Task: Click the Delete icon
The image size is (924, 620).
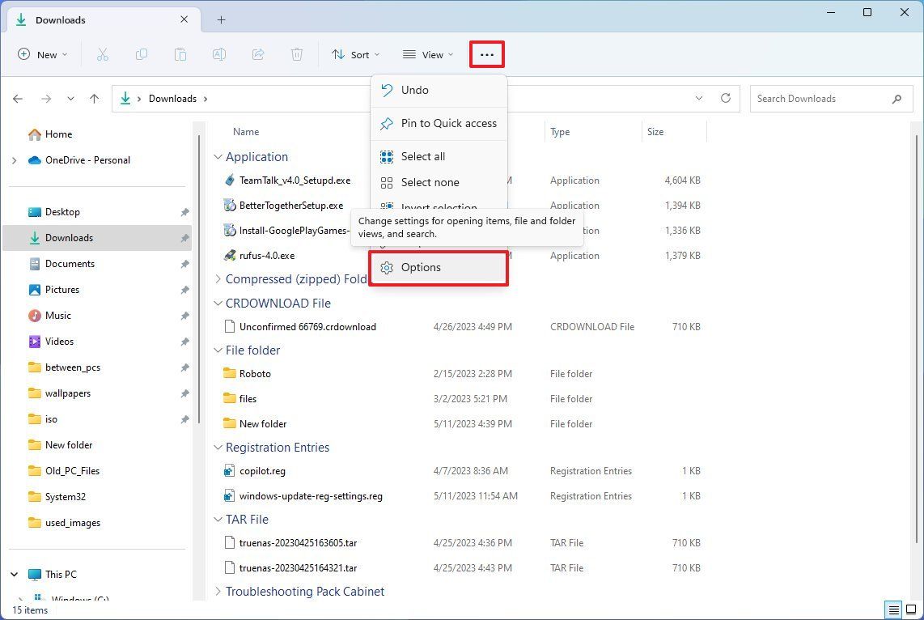Action: [296, 54]
